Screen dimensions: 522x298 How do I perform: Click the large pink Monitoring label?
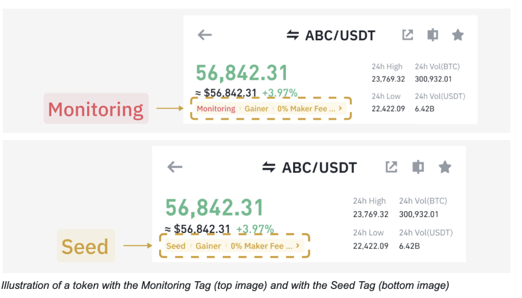click(96, 109)
